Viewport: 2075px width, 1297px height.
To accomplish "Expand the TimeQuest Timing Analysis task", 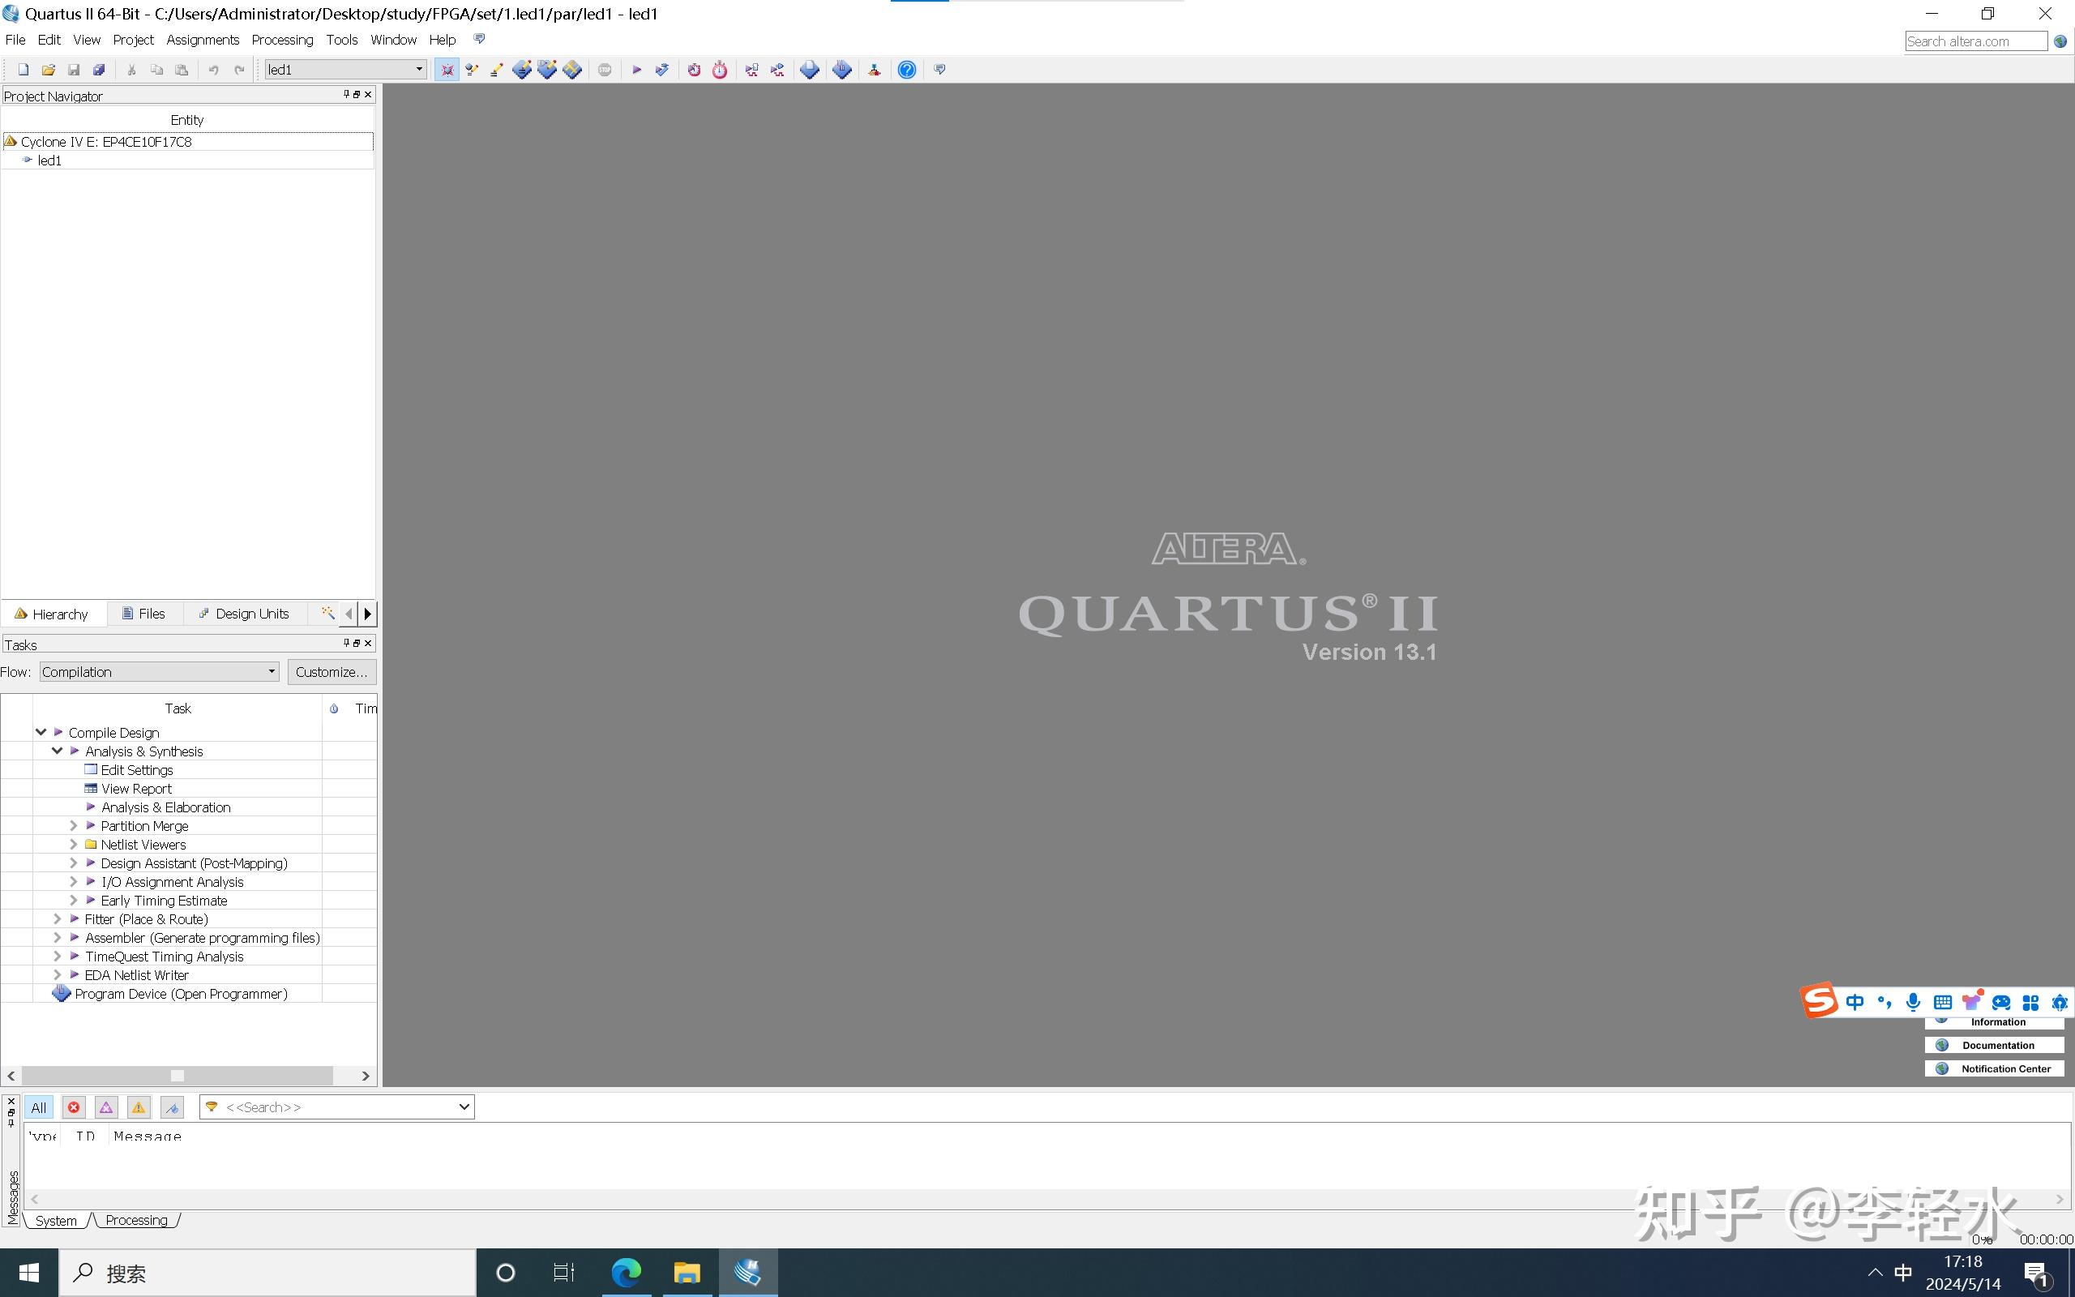I will [x=57, y=957].
